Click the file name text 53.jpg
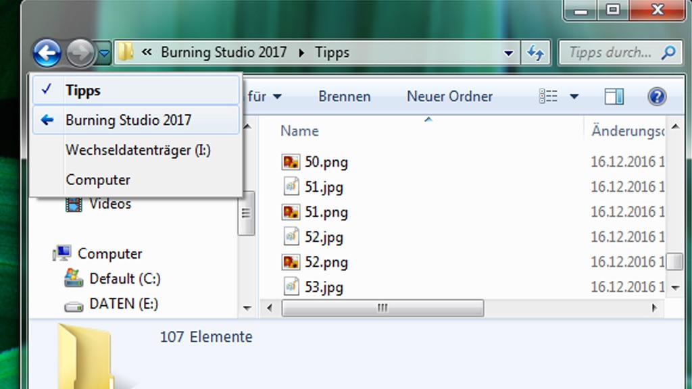 [324, 288]
